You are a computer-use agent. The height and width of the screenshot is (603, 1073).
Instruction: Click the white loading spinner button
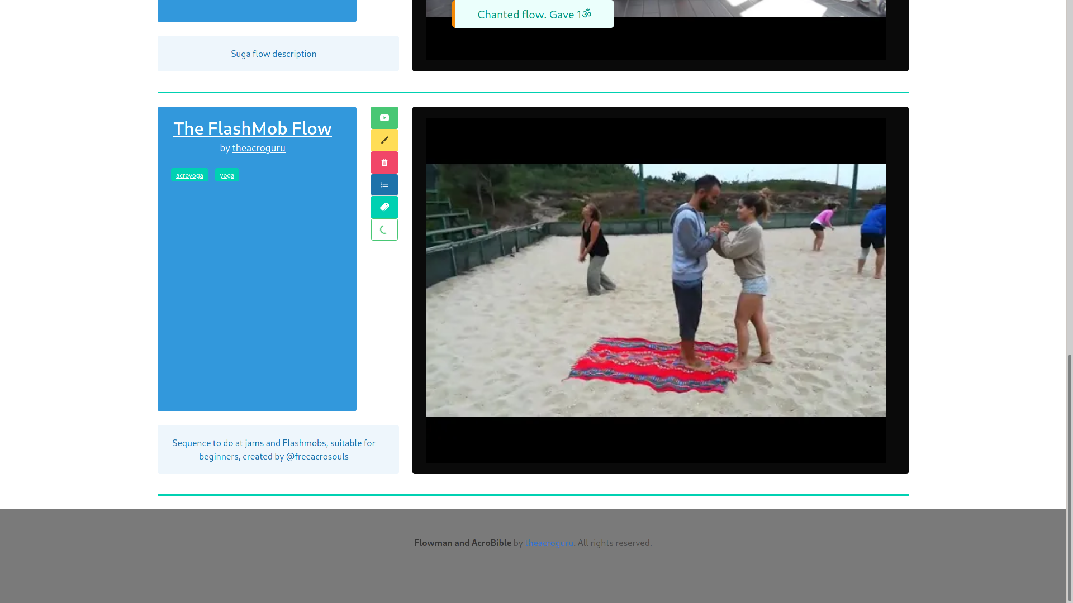click(x=384, y=229)
